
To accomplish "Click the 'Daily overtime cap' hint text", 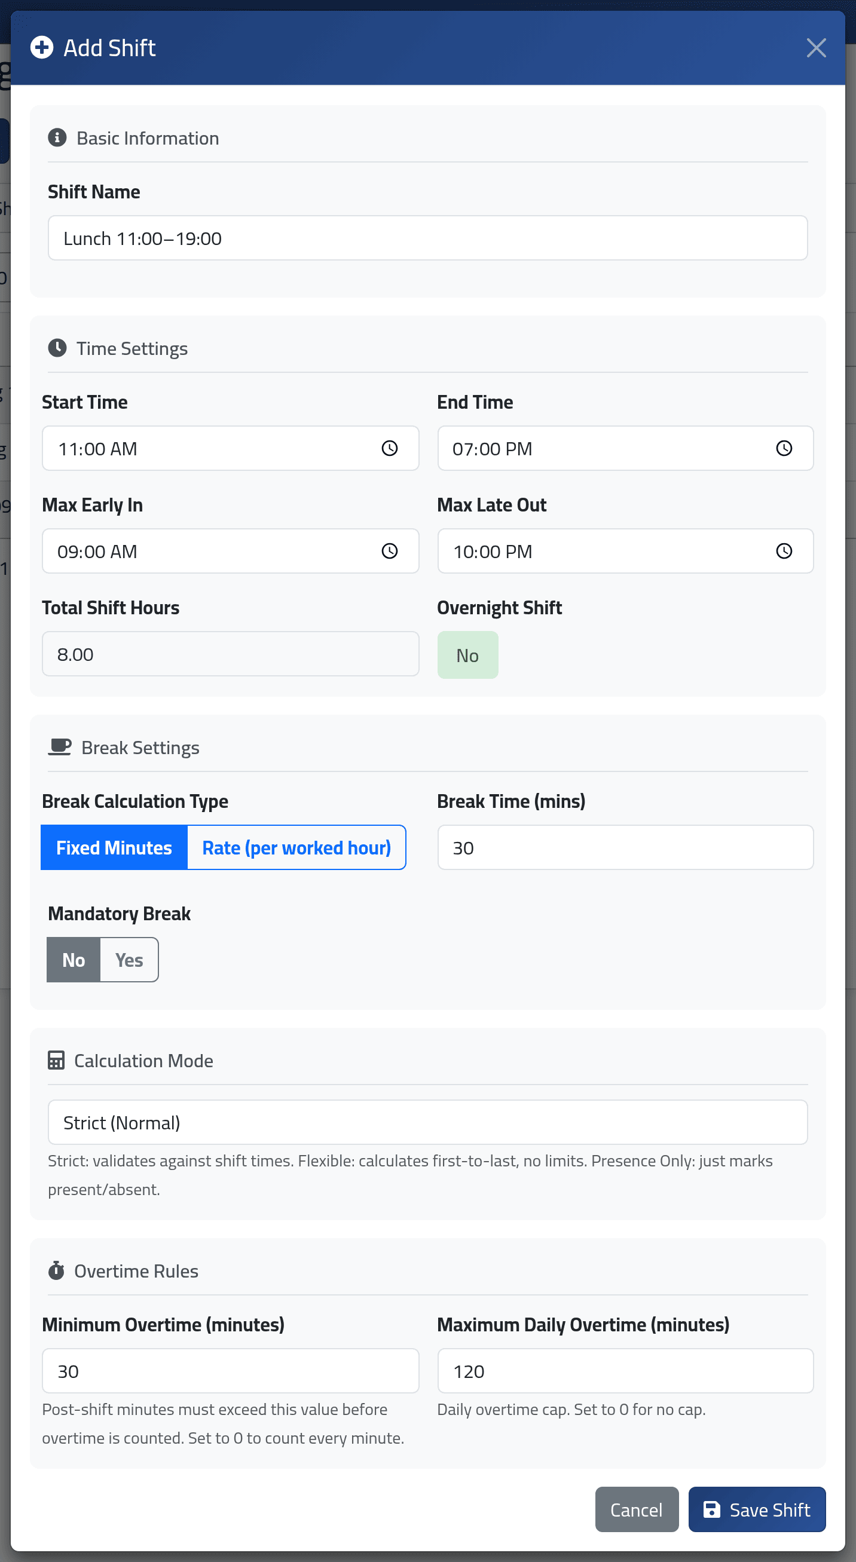I will pyautogui.click(x=571, y=1409).
